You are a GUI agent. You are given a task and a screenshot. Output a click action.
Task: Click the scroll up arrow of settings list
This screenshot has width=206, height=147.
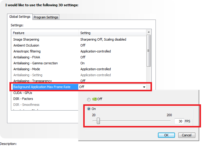point(149,32)
